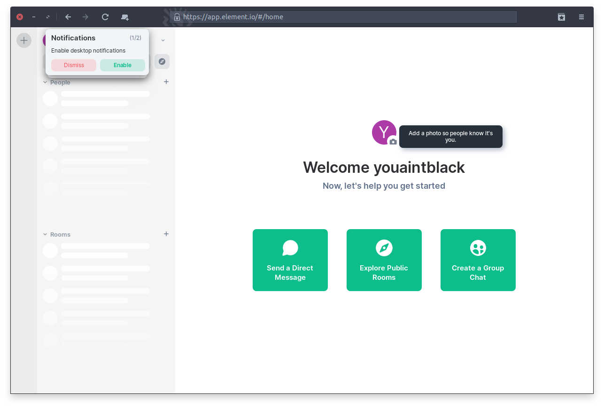This screenshot has width=604, height=408.
Task: Open the bookmarks star icon
Action: [x=561, y=17]
